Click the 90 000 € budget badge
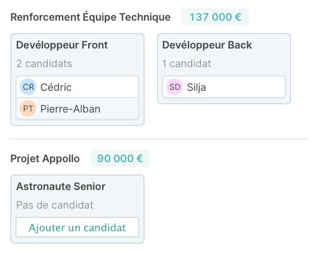 click(120, 158)
